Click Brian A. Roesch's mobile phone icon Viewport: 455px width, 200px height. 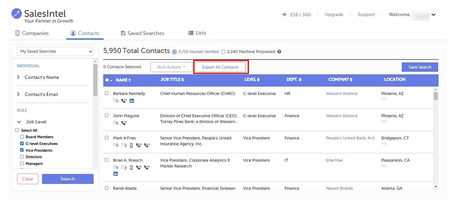pos(131,167)
